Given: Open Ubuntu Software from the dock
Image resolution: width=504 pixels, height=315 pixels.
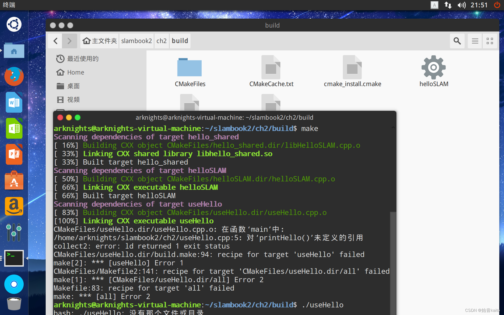Looking at the screenshot, I should 14,180.
